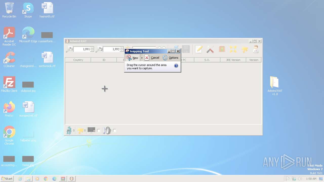The width and height of the screenshot is (324, 182).
Task: Sort by the Version column header
Action: (x=254, y=60)
